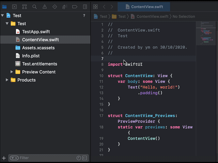Go back with the left chevron
The image size is (218, 163).
(104, 7)
